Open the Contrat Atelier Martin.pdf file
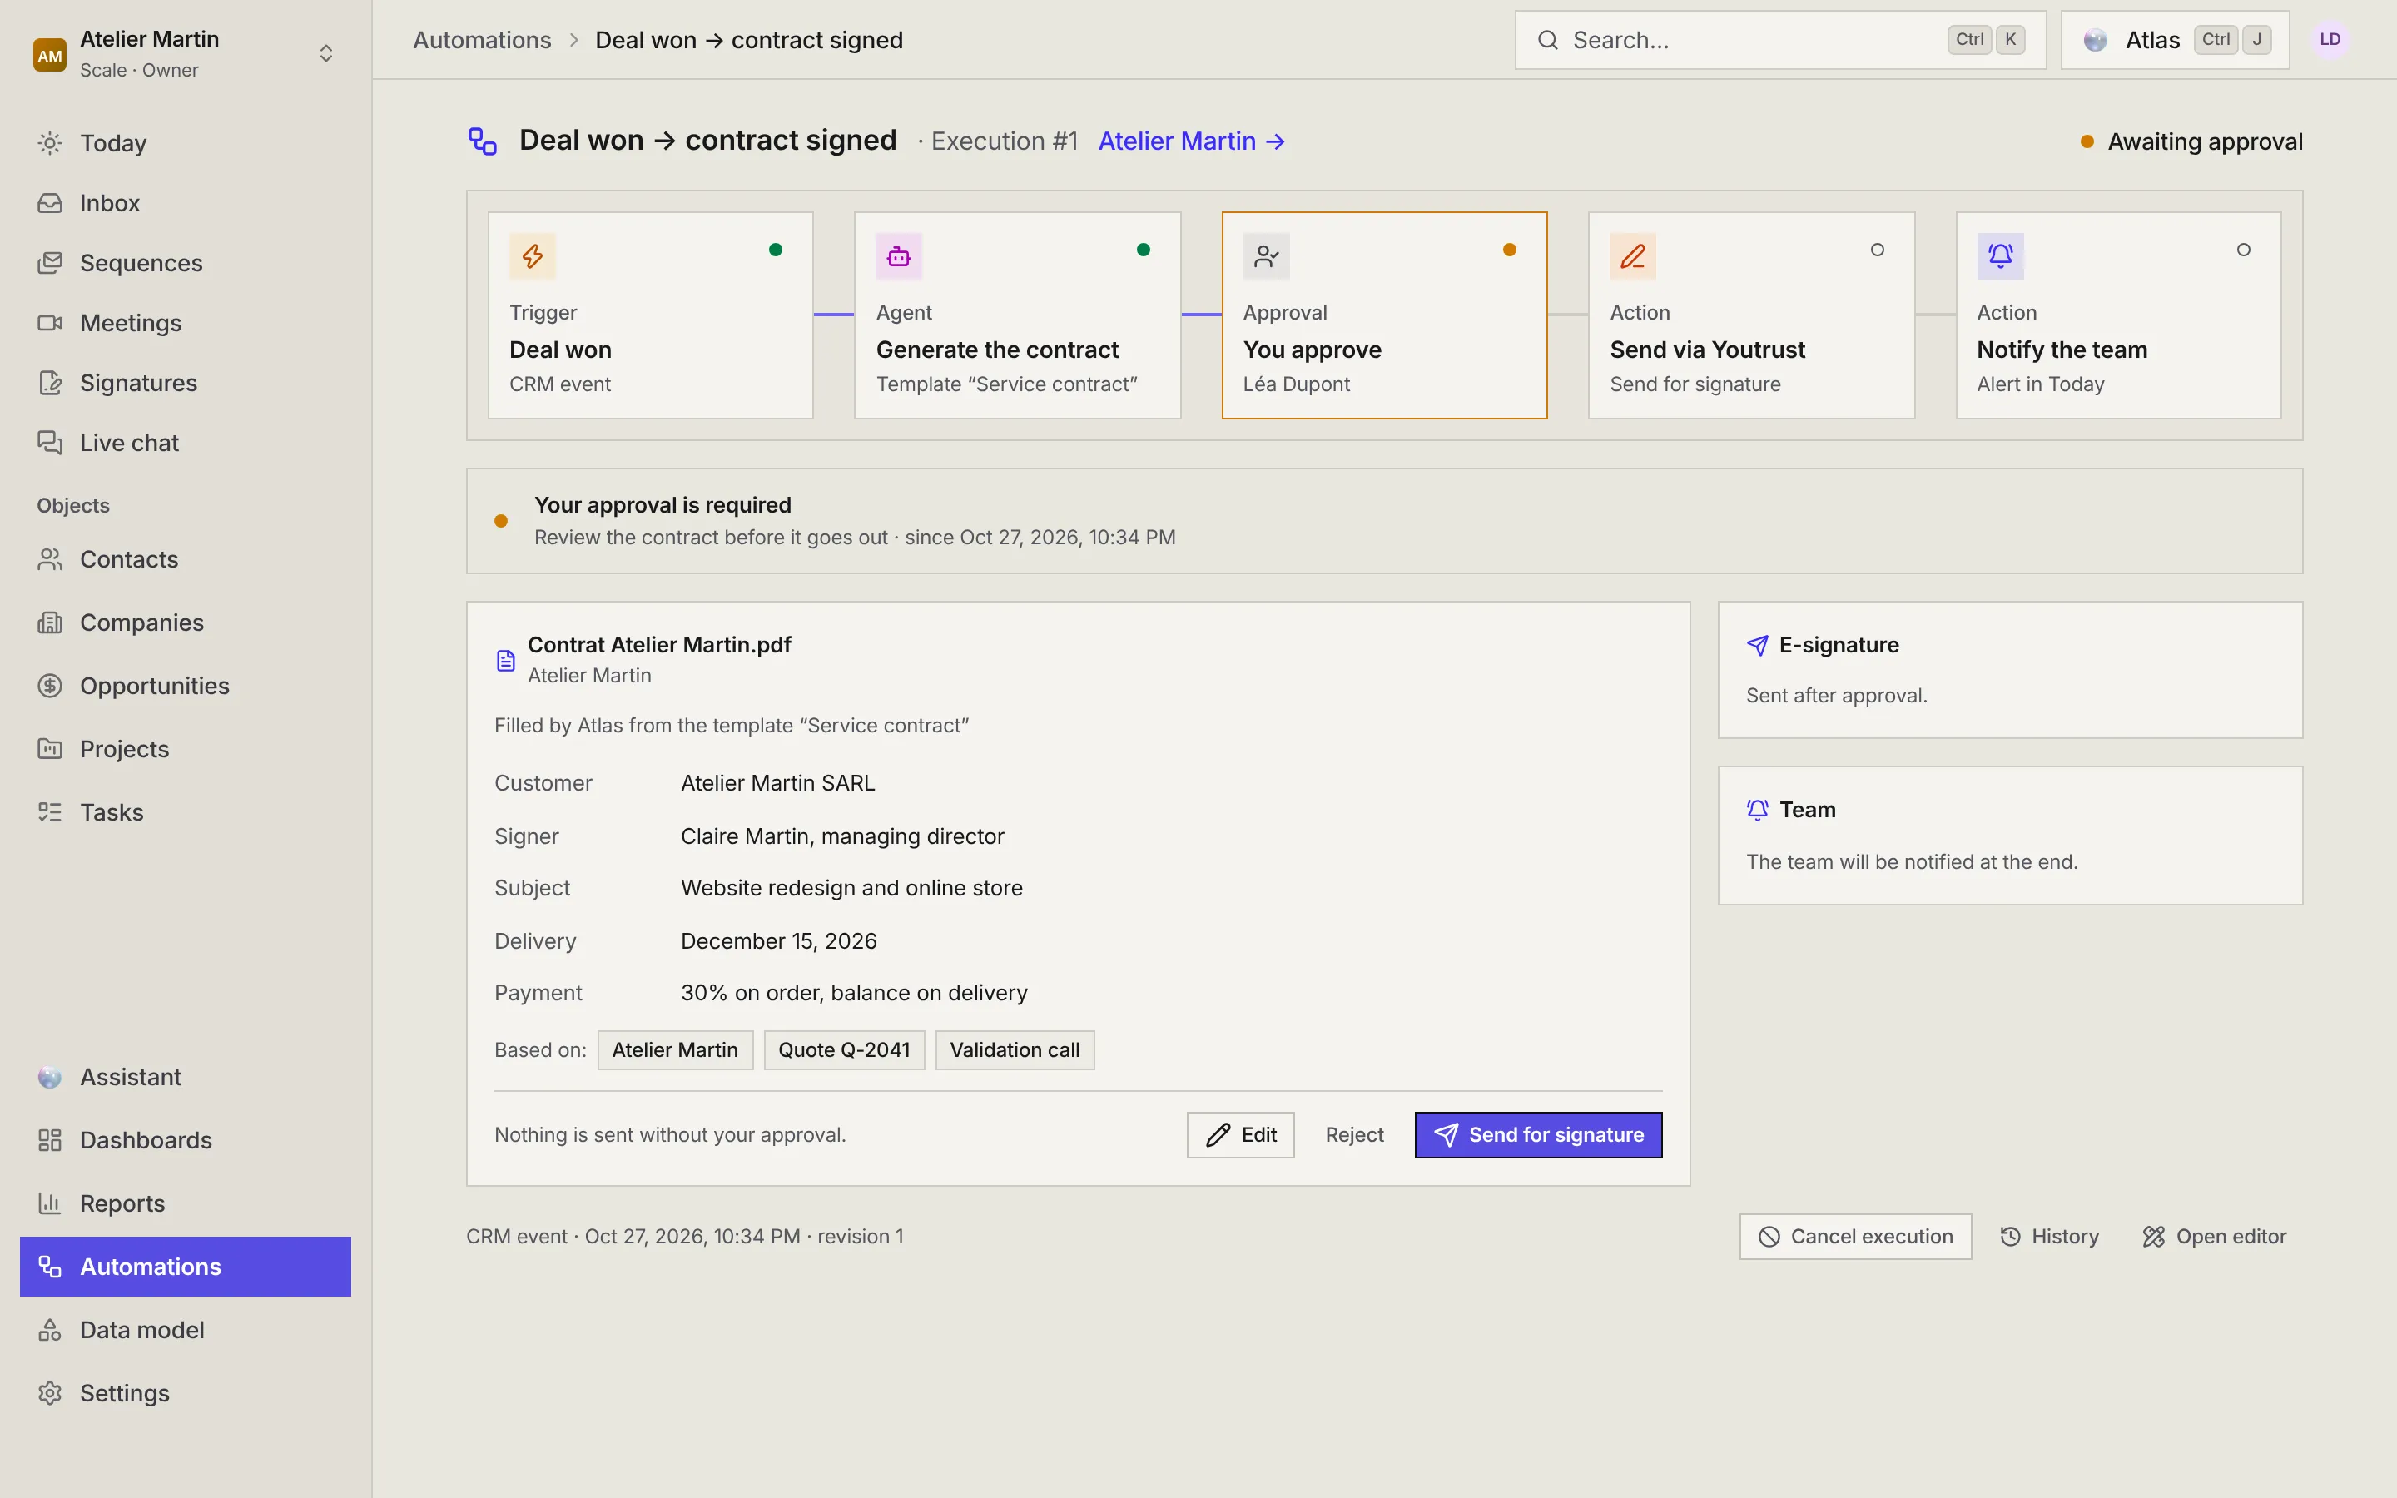 pyautogui.click(x=658, y=645)
